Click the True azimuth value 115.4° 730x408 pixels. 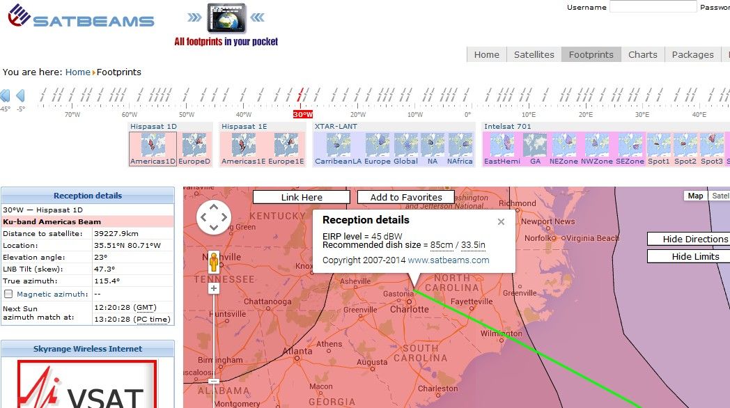pyautogui.click(x=107, y=281)
